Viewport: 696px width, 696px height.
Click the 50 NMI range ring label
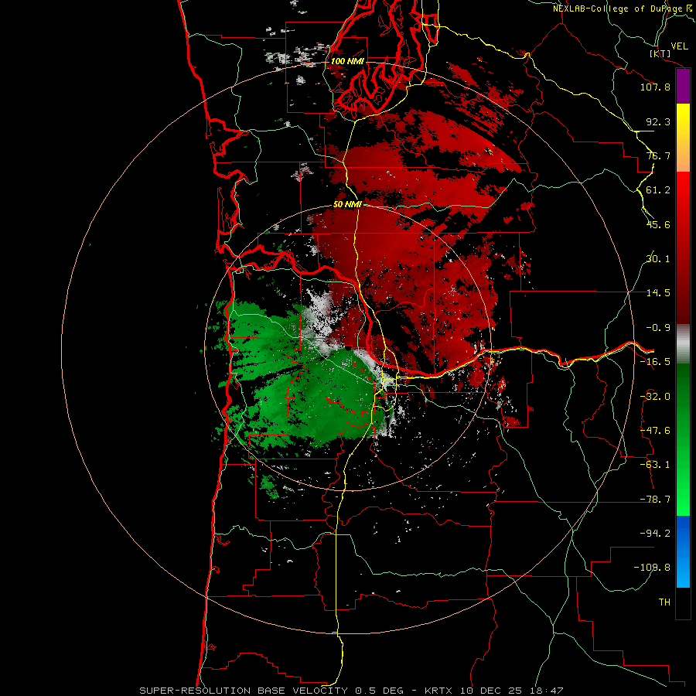[x=347, y=205]
